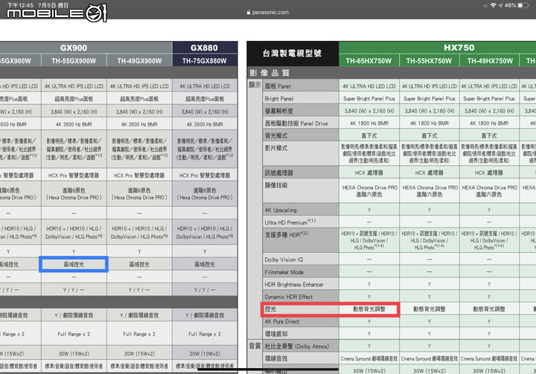Tap the 下午12:45 clock text
Image resolution: width=536 pixels, height=374 pixels.
20,5
